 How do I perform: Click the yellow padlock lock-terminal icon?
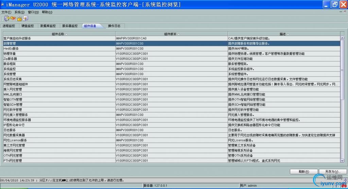click(x=19, y=19)
